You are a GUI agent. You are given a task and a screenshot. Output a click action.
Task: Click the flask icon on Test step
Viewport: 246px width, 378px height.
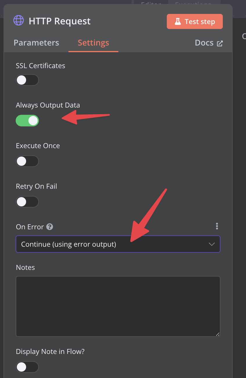(177, 21)
